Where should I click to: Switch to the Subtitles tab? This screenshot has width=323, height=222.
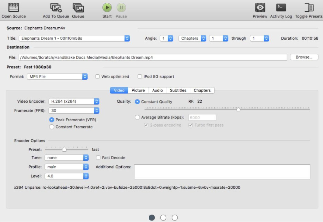coord(178,90)
